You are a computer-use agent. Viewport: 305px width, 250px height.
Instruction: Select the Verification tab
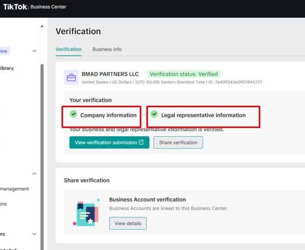coord(69,49)
